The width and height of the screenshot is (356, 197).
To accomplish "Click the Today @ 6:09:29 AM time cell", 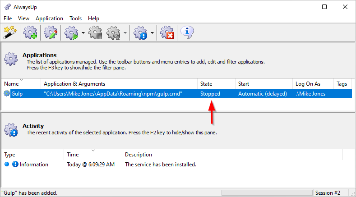I will [91, 165].
